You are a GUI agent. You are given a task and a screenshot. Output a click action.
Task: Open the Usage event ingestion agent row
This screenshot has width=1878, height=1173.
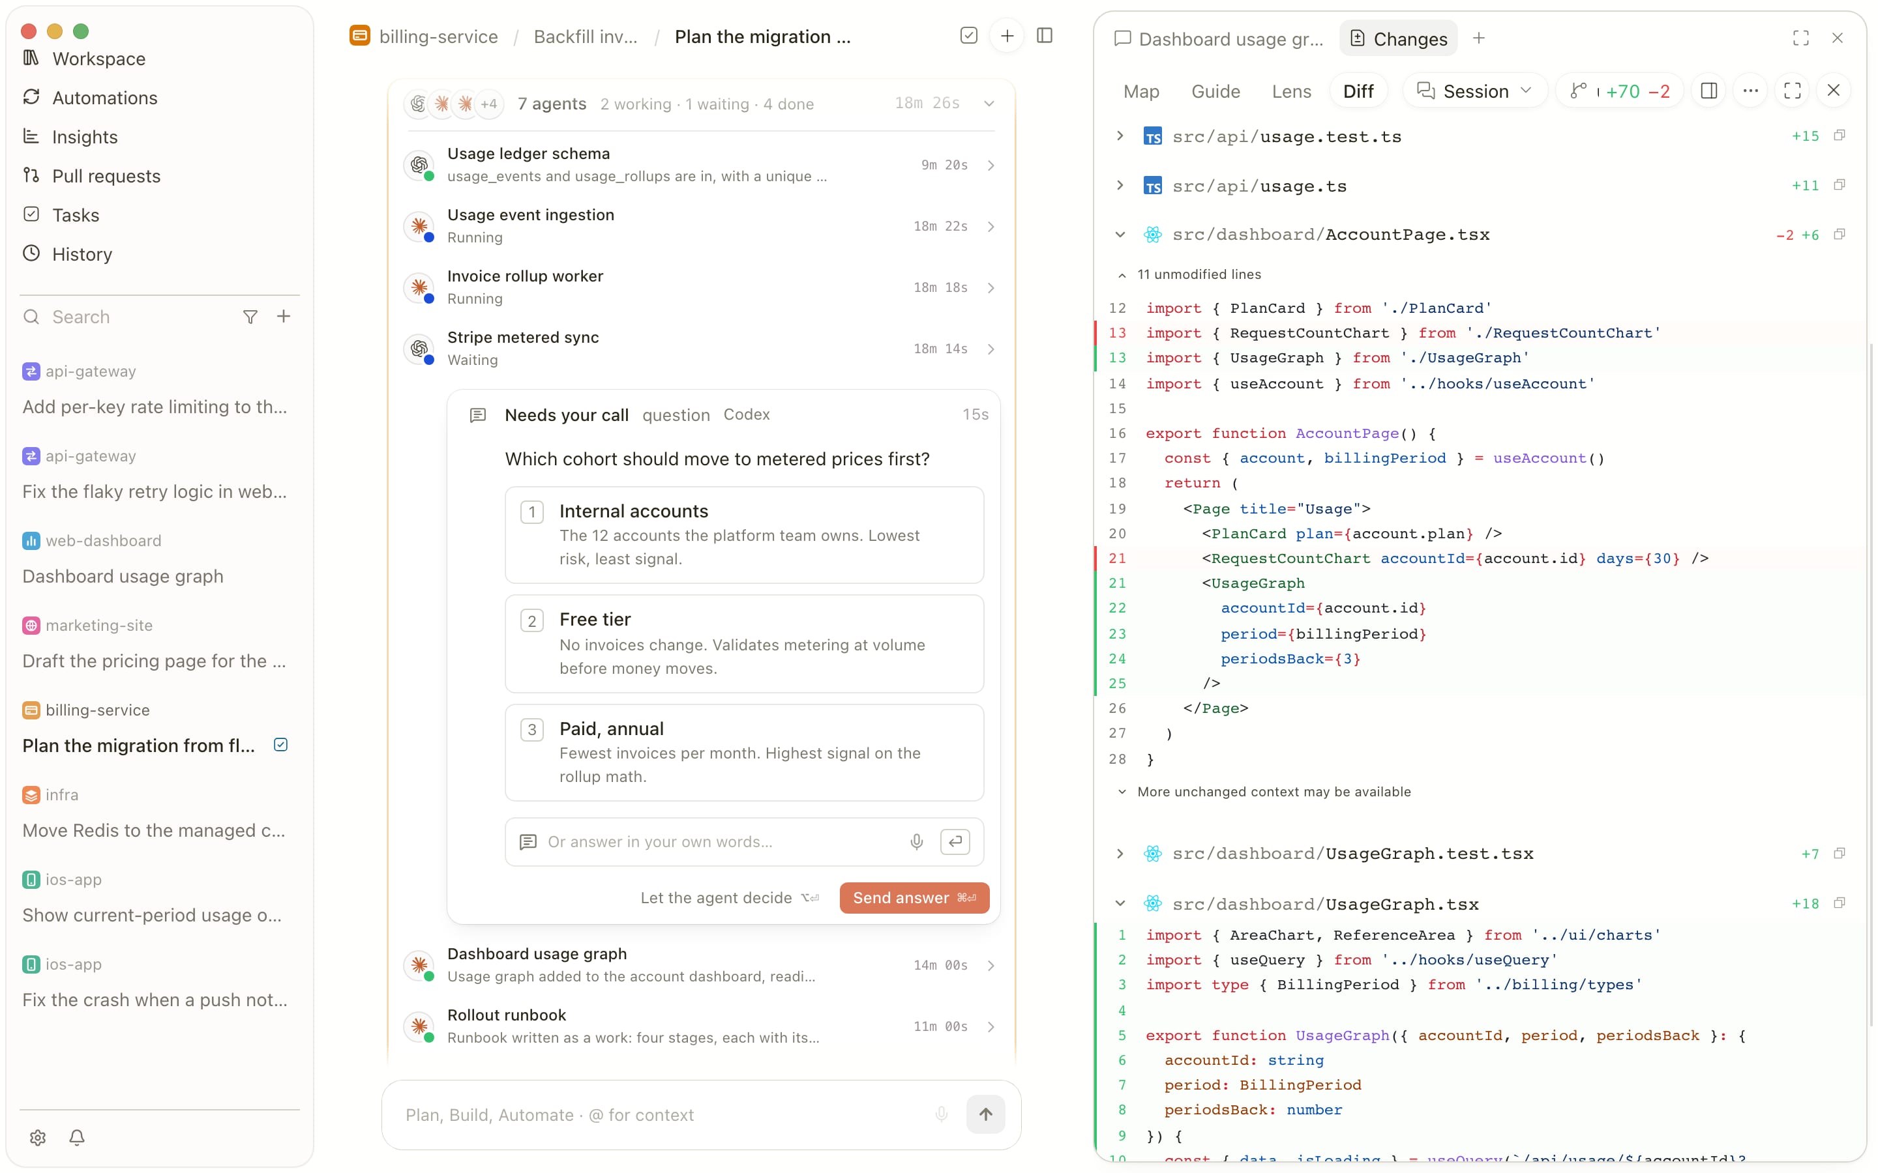(701, 225)
